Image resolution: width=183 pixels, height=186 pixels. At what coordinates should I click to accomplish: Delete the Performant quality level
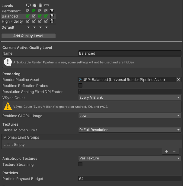(52, 11)
